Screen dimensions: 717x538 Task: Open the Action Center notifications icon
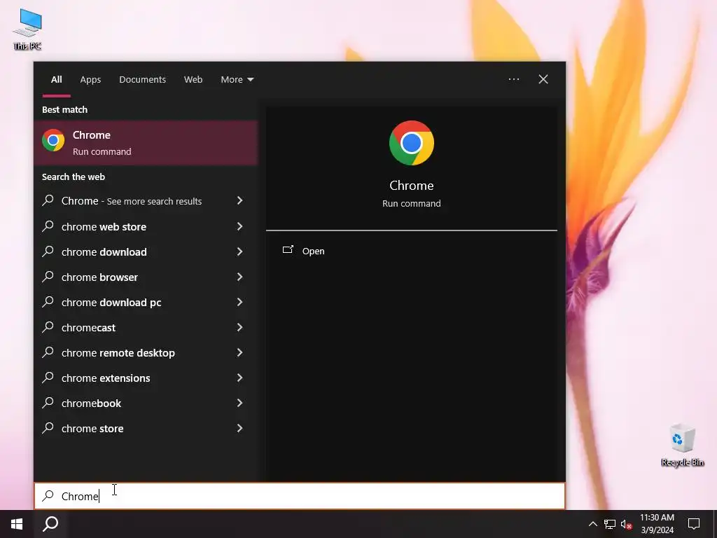694,524
